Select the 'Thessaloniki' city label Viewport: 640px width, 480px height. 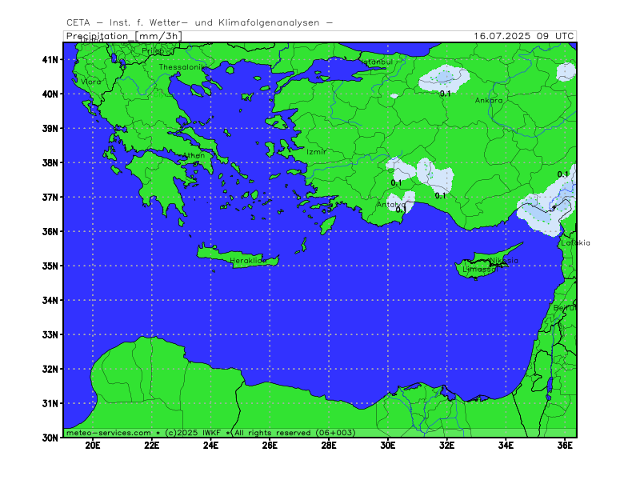(x=182, y=67)
